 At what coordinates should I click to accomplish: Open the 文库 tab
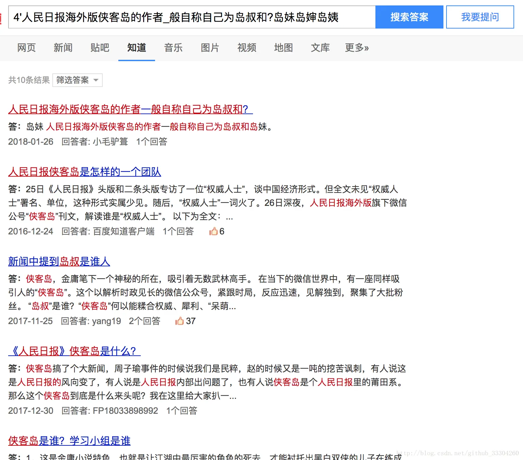tap(320, 48)
